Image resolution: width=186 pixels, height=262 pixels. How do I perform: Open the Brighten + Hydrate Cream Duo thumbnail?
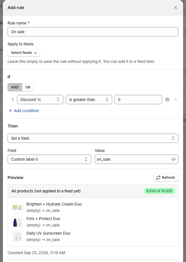17,207
